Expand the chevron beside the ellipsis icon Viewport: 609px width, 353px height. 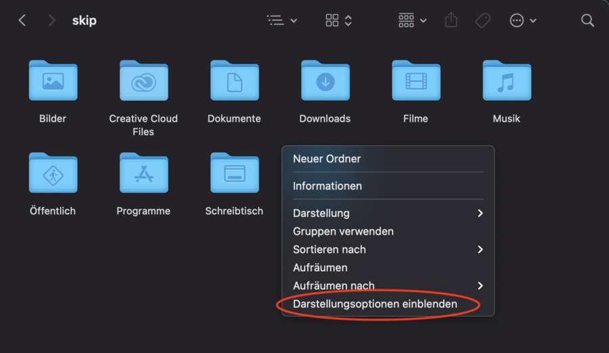(533, 20)
